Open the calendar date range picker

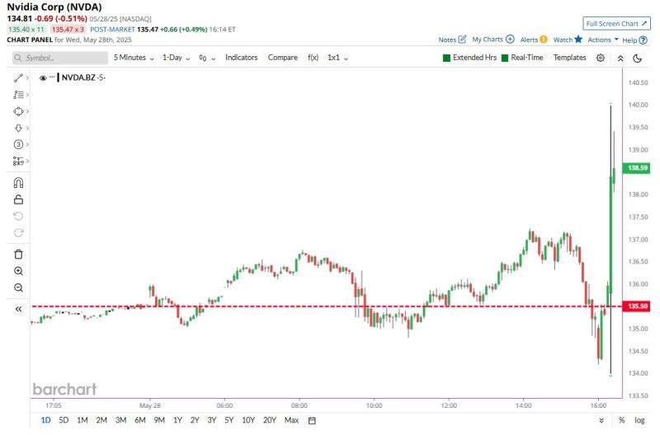(312, 420)
